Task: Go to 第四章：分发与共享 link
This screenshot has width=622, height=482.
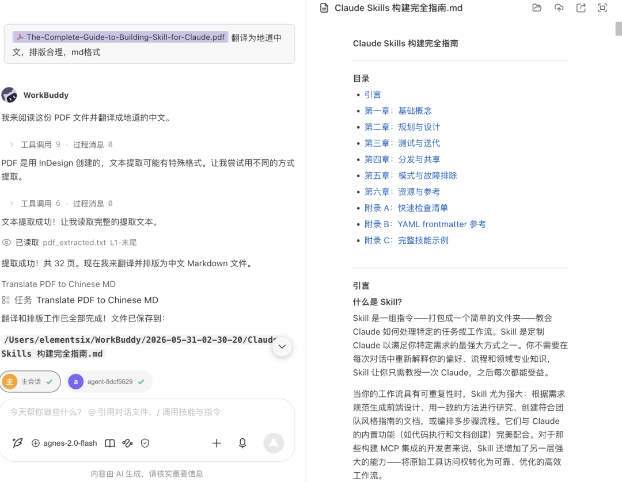Action: [402, 159]
